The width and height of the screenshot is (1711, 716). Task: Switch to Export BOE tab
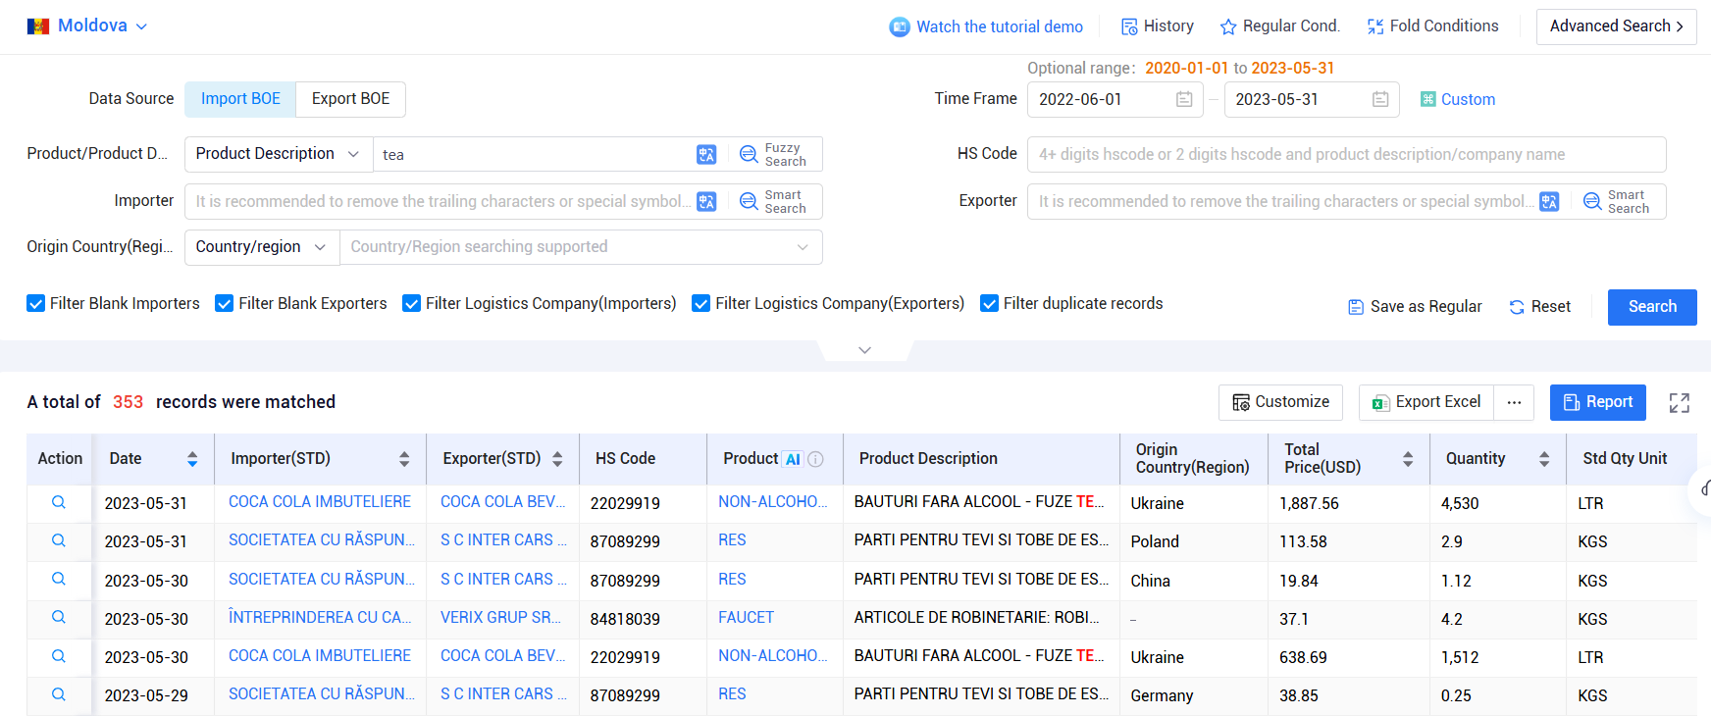pos(351,99)
